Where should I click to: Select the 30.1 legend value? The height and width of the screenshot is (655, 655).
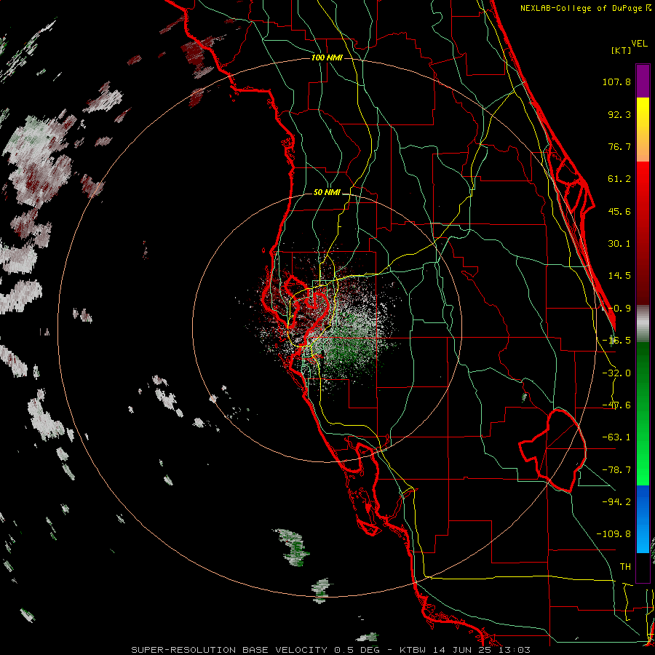point(619,244)
